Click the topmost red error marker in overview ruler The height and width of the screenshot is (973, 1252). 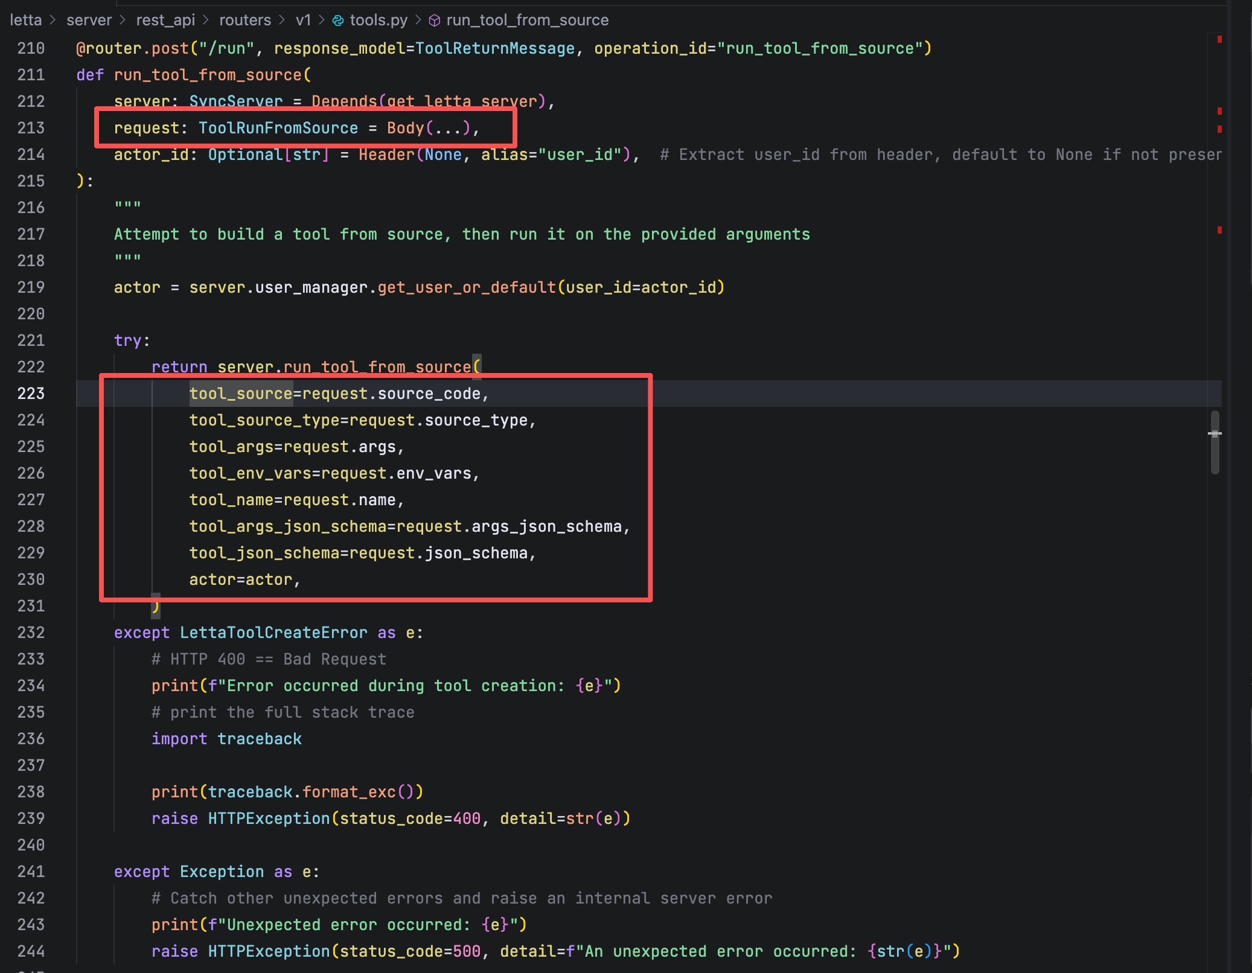(x=1219, y=39)
